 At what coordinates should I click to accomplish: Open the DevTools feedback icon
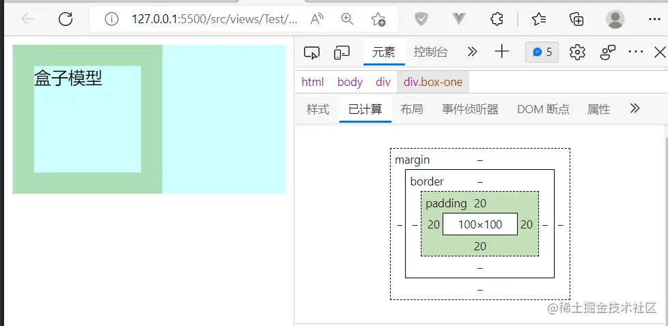(x=608, y=53)
